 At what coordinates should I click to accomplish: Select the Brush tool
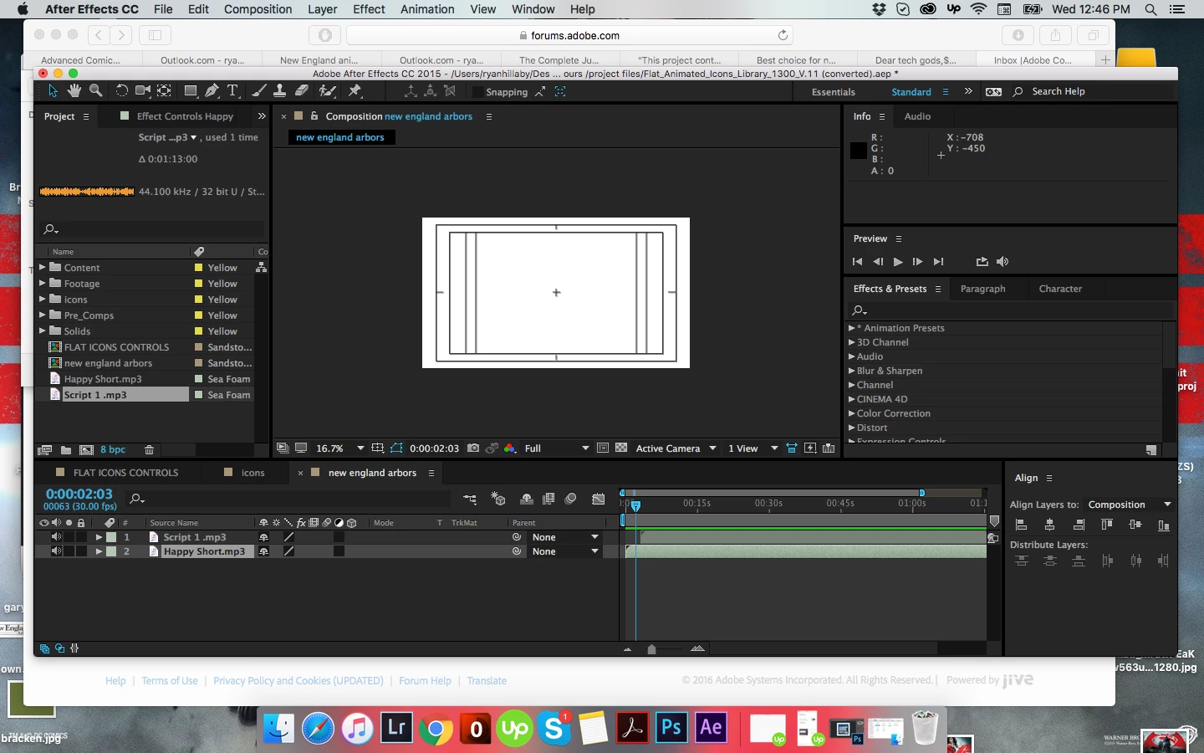pos(259,90)
